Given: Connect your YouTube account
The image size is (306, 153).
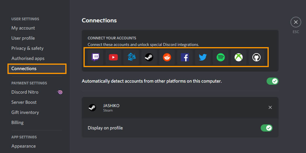Looking at the screenshot, I should tap(113, 57).
